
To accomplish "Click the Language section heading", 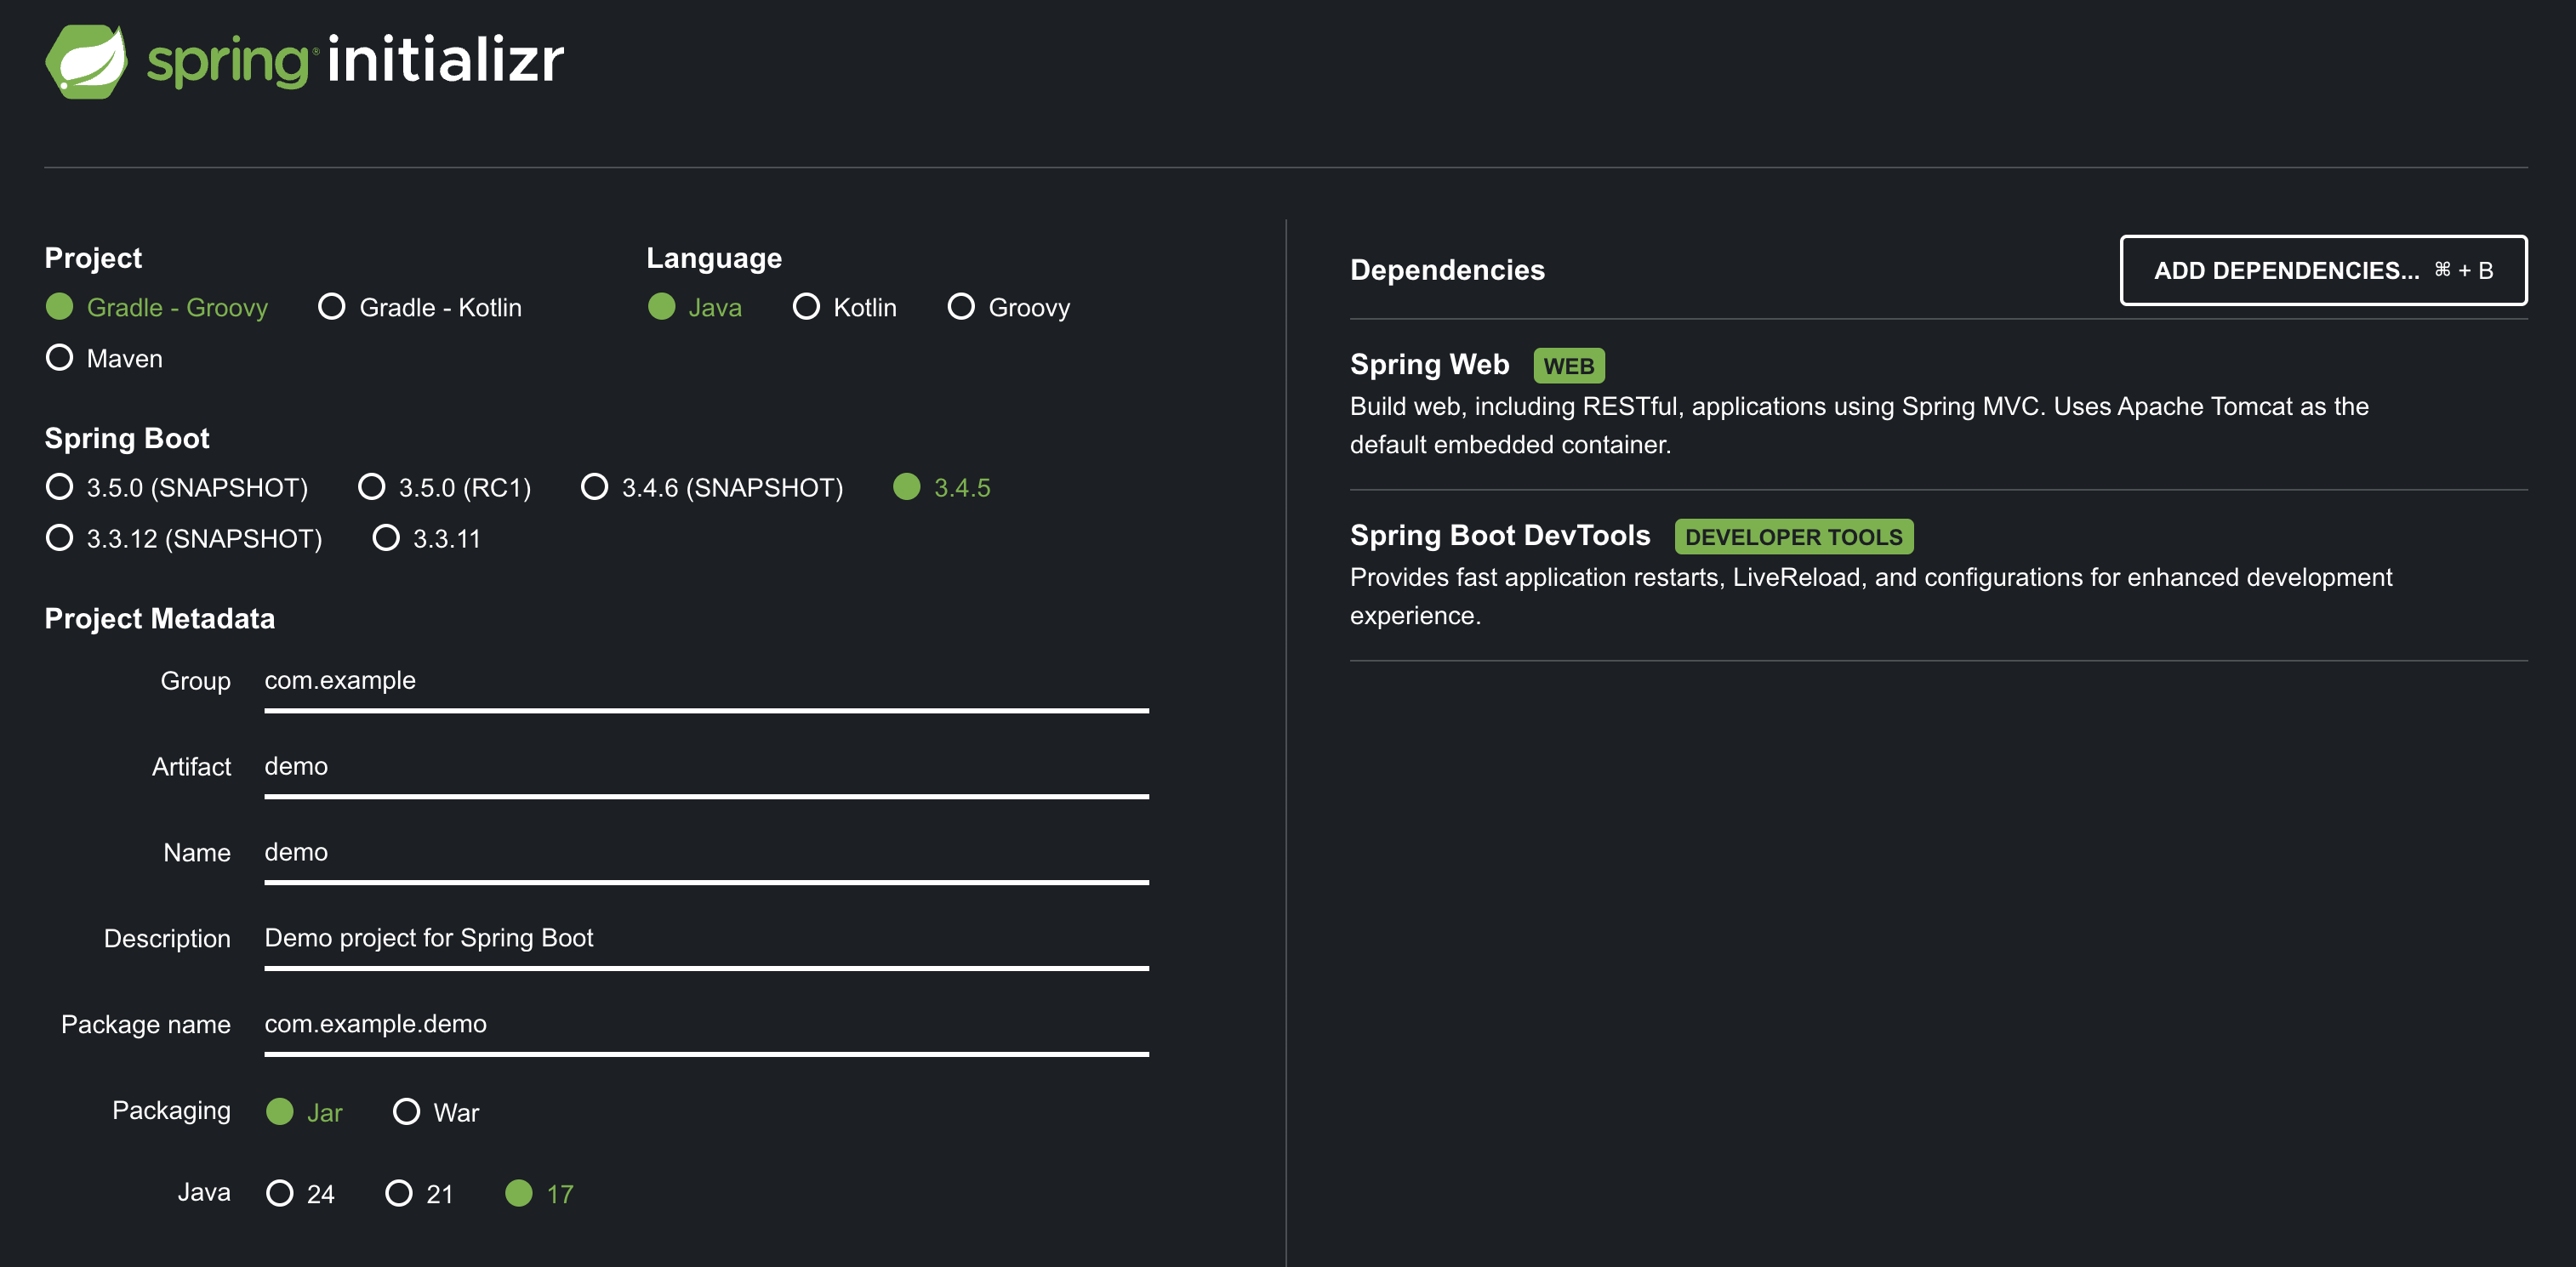I will (x=714, y=258).
